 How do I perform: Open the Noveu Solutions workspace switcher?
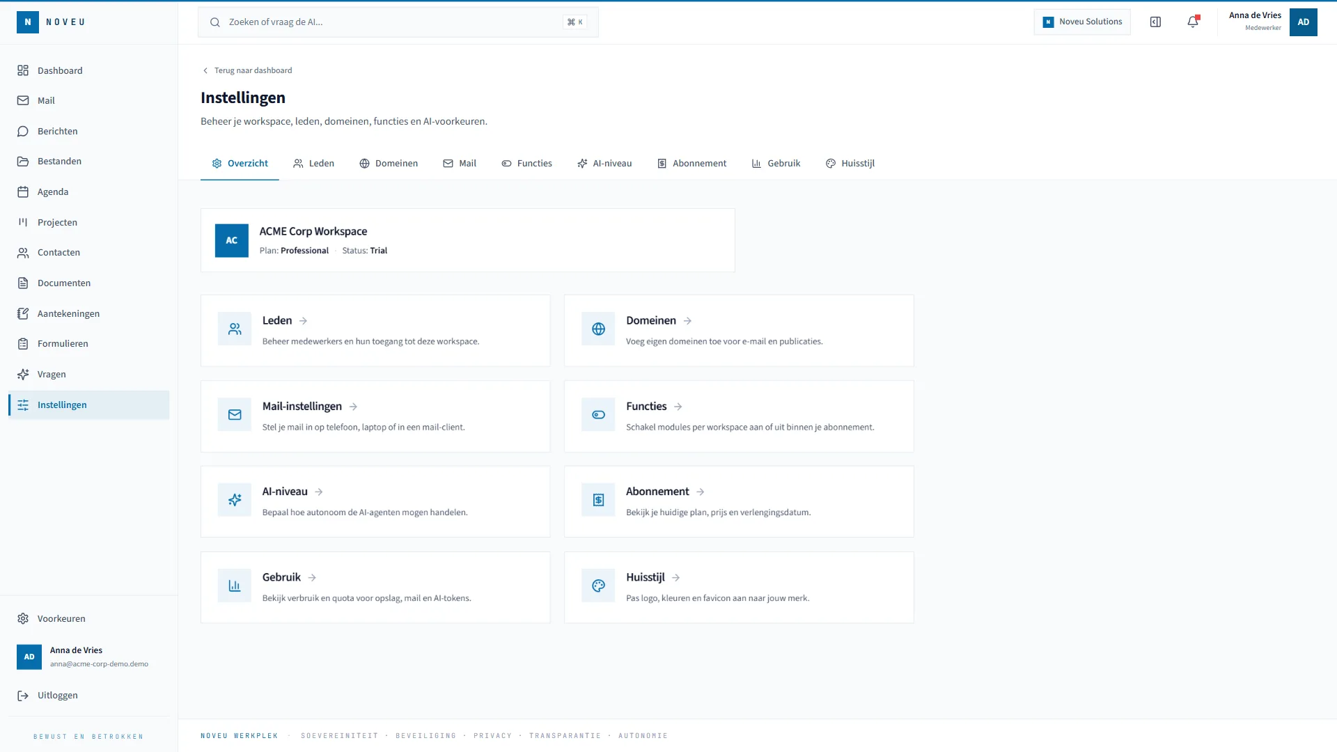point(1082,22)
